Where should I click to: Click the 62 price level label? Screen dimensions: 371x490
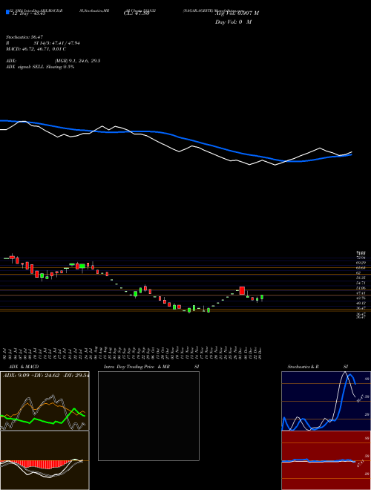pos(358,272)
